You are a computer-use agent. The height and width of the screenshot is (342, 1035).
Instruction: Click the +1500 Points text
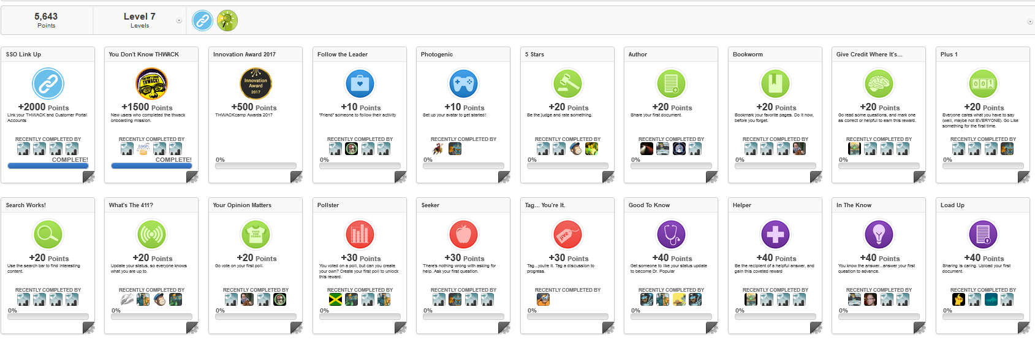[x=147, y=107]
